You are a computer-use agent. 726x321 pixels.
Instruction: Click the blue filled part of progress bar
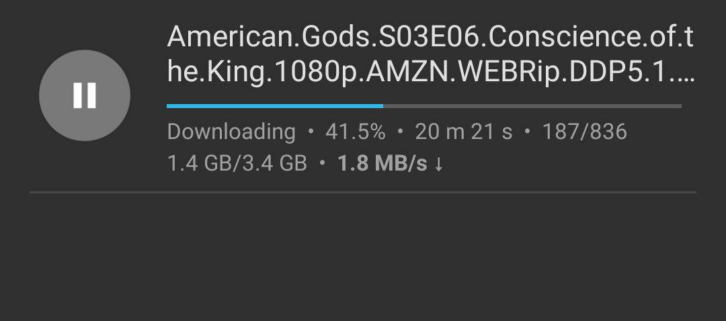click(274, 106)
